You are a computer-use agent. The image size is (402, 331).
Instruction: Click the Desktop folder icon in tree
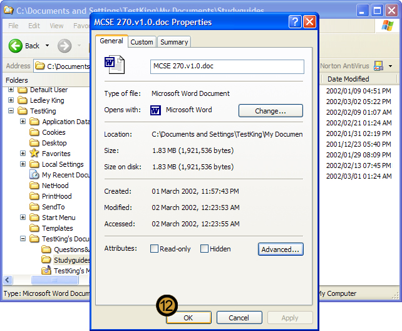[34, 143]
